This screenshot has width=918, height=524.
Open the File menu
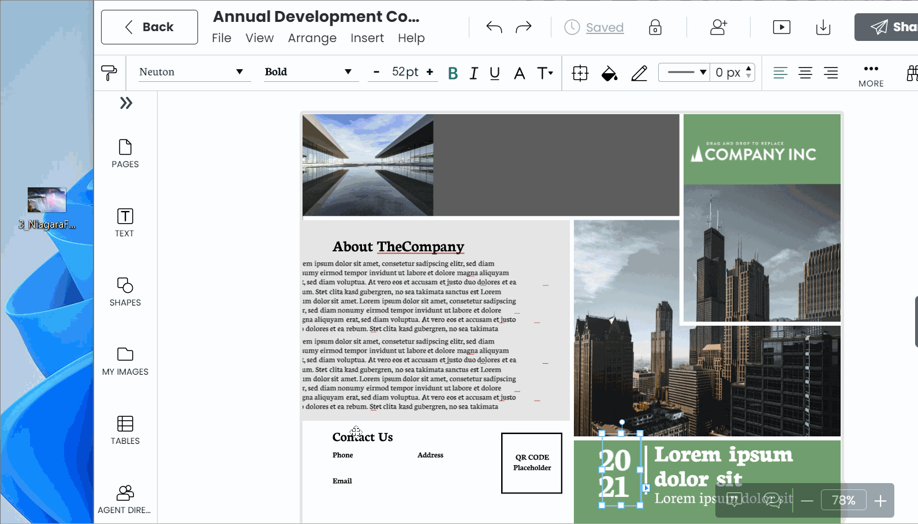(222, 38)
